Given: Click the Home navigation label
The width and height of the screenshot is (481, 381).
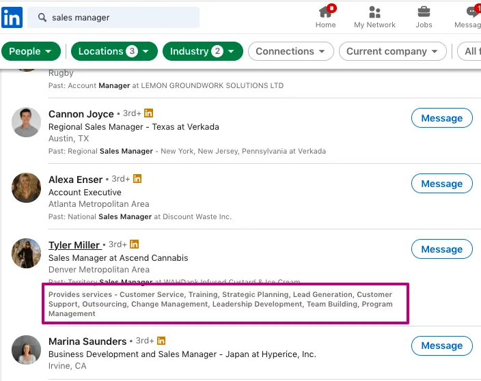Looking at the screenshot, I should click(x=325, y=25).
